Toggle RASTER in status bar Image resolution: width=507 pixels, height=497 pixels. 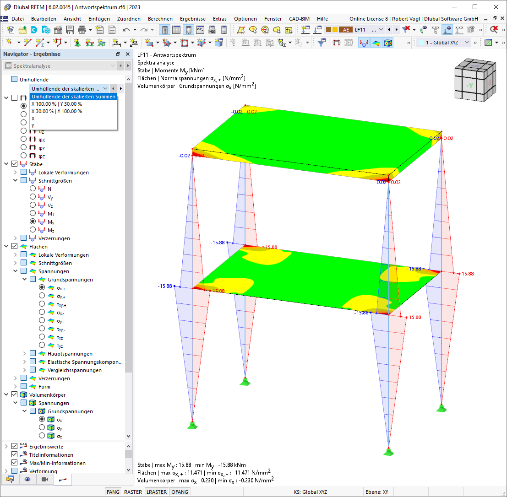click(x=133, y=492)
